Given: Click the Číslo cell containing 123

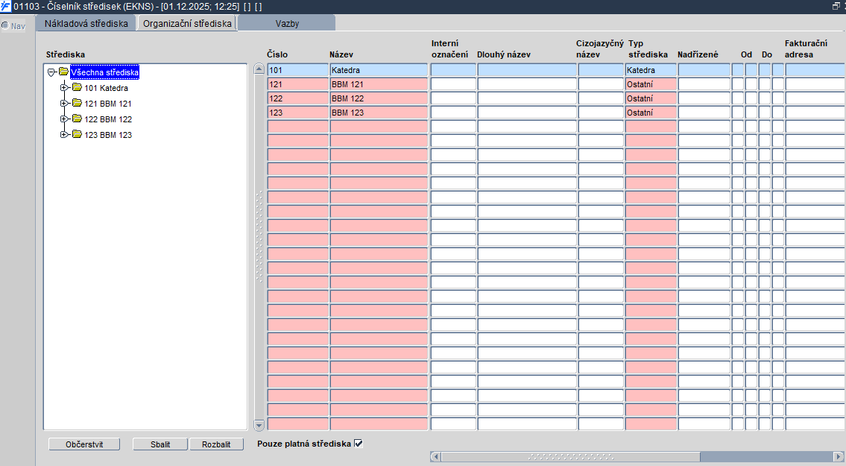Looking at the screenshot, I should [x=298, y=113].
